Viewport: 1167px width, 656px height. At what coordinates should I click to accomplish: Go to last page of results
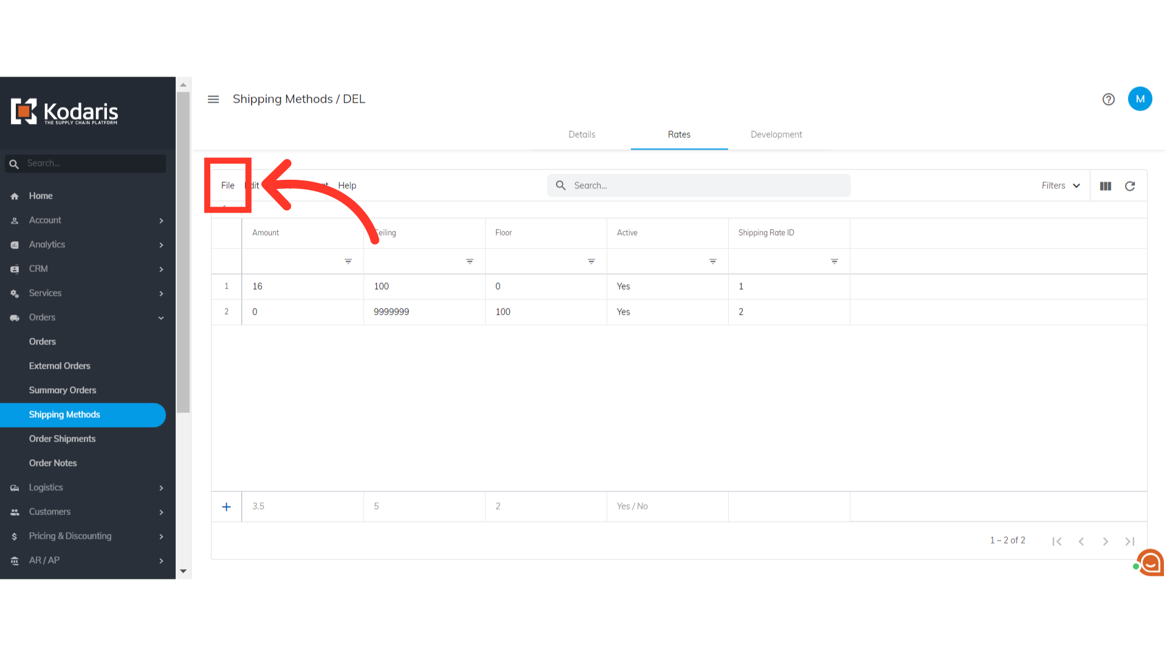click(x=1129, y=541)
